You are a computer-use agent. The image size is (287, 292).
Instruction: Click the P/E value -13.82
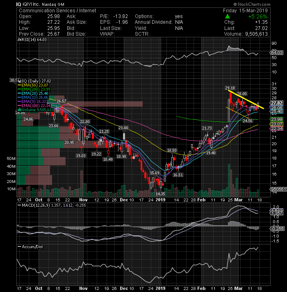click(x=121, y=16)
